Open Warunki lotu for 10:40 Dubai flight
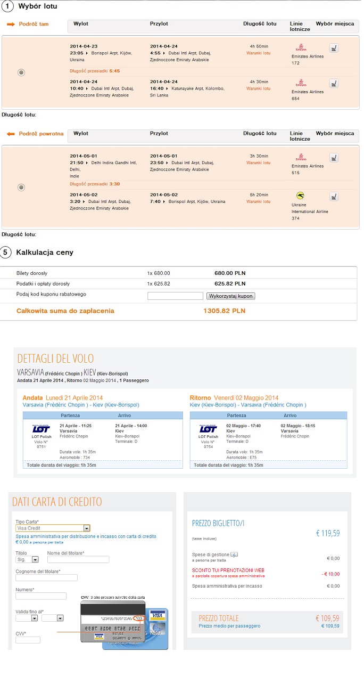This screenshot has width=364, height=676. (258, 88)
